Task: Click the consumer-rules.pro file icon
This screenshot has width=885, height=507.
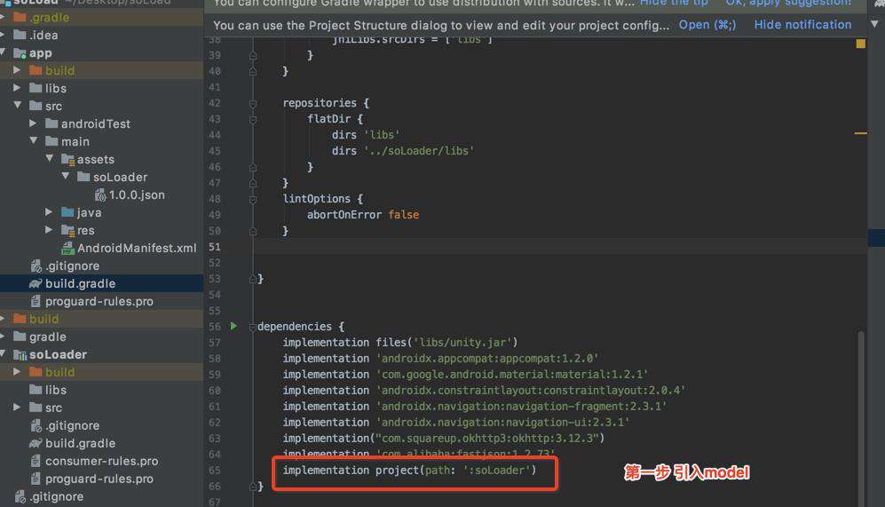Action: point(36,461)
